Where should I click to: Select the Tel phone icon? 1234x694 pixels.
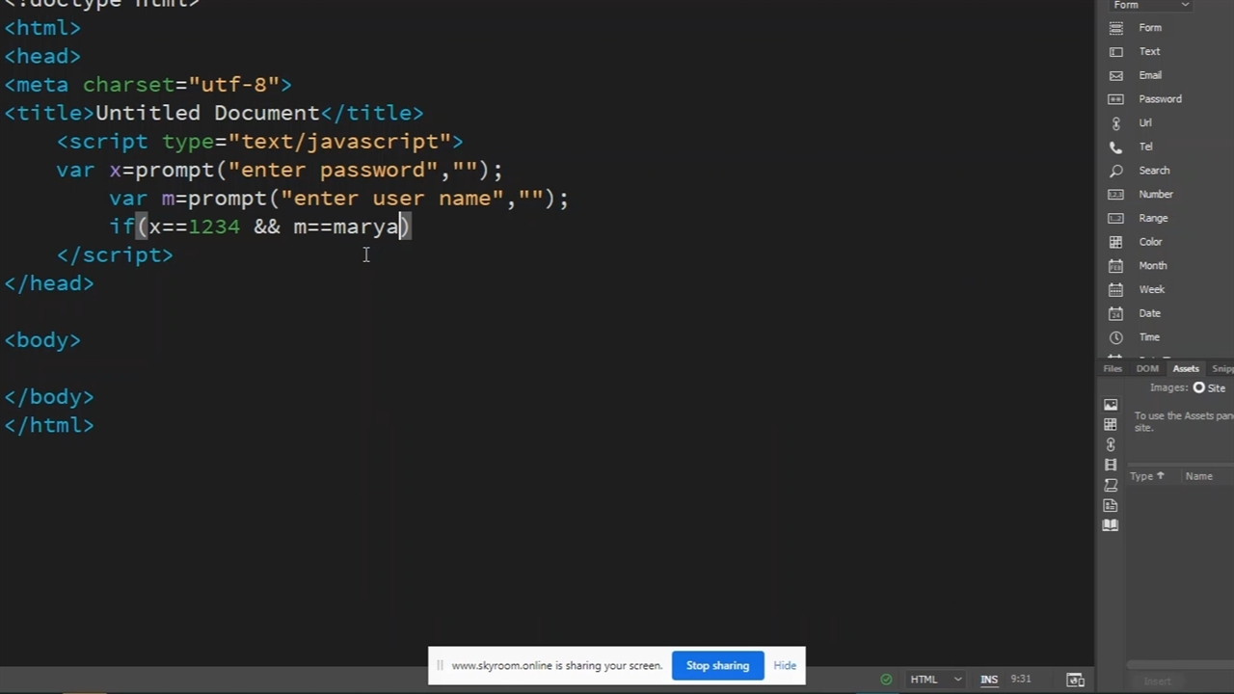(1116, 147)
